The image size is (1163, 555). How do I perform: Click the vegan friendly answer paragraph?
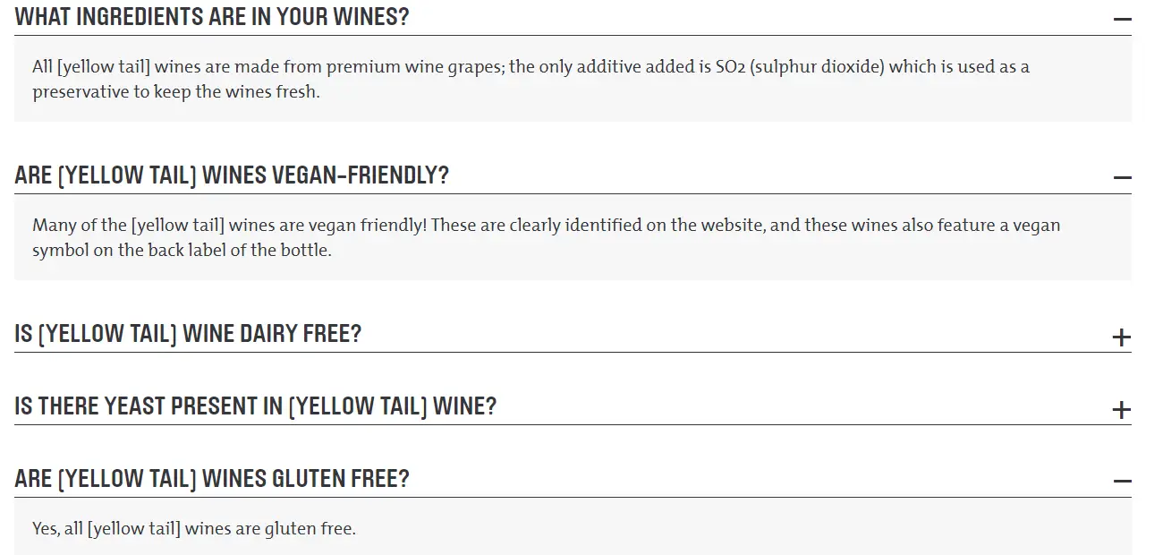point(546,237)
